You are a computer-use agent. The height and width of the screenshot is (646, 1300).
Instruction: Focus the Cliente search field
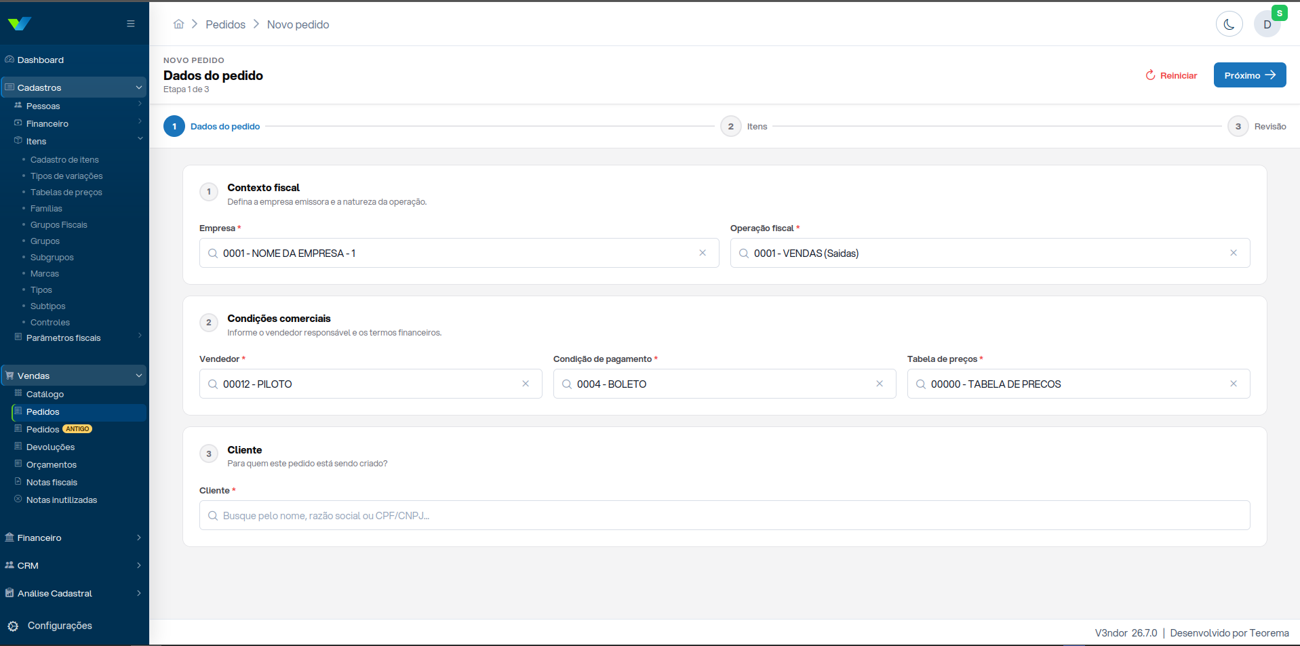[724, 515]
